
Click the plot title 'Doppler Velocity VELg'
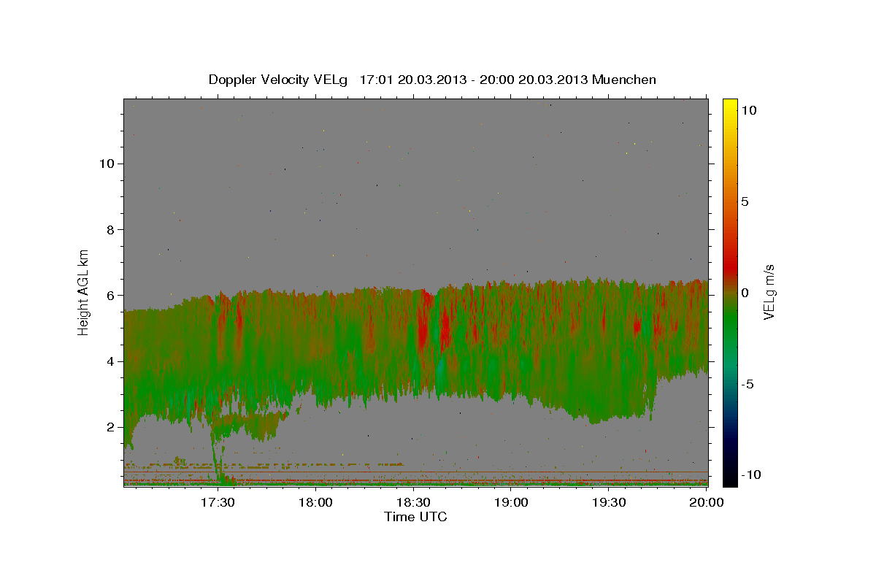click(278, 80)
